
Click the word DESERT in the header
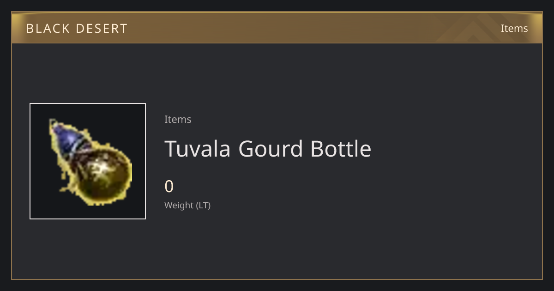click(102, 28)
